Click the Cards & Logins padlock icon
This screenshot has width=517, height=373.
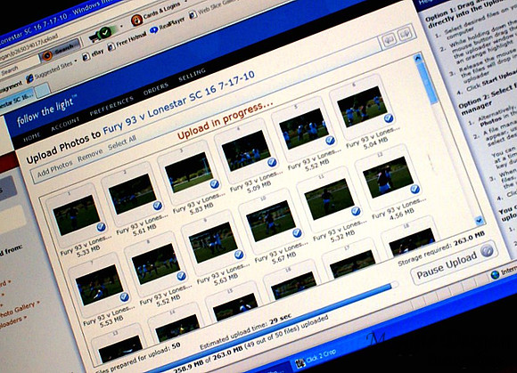(x=136, y=20)
